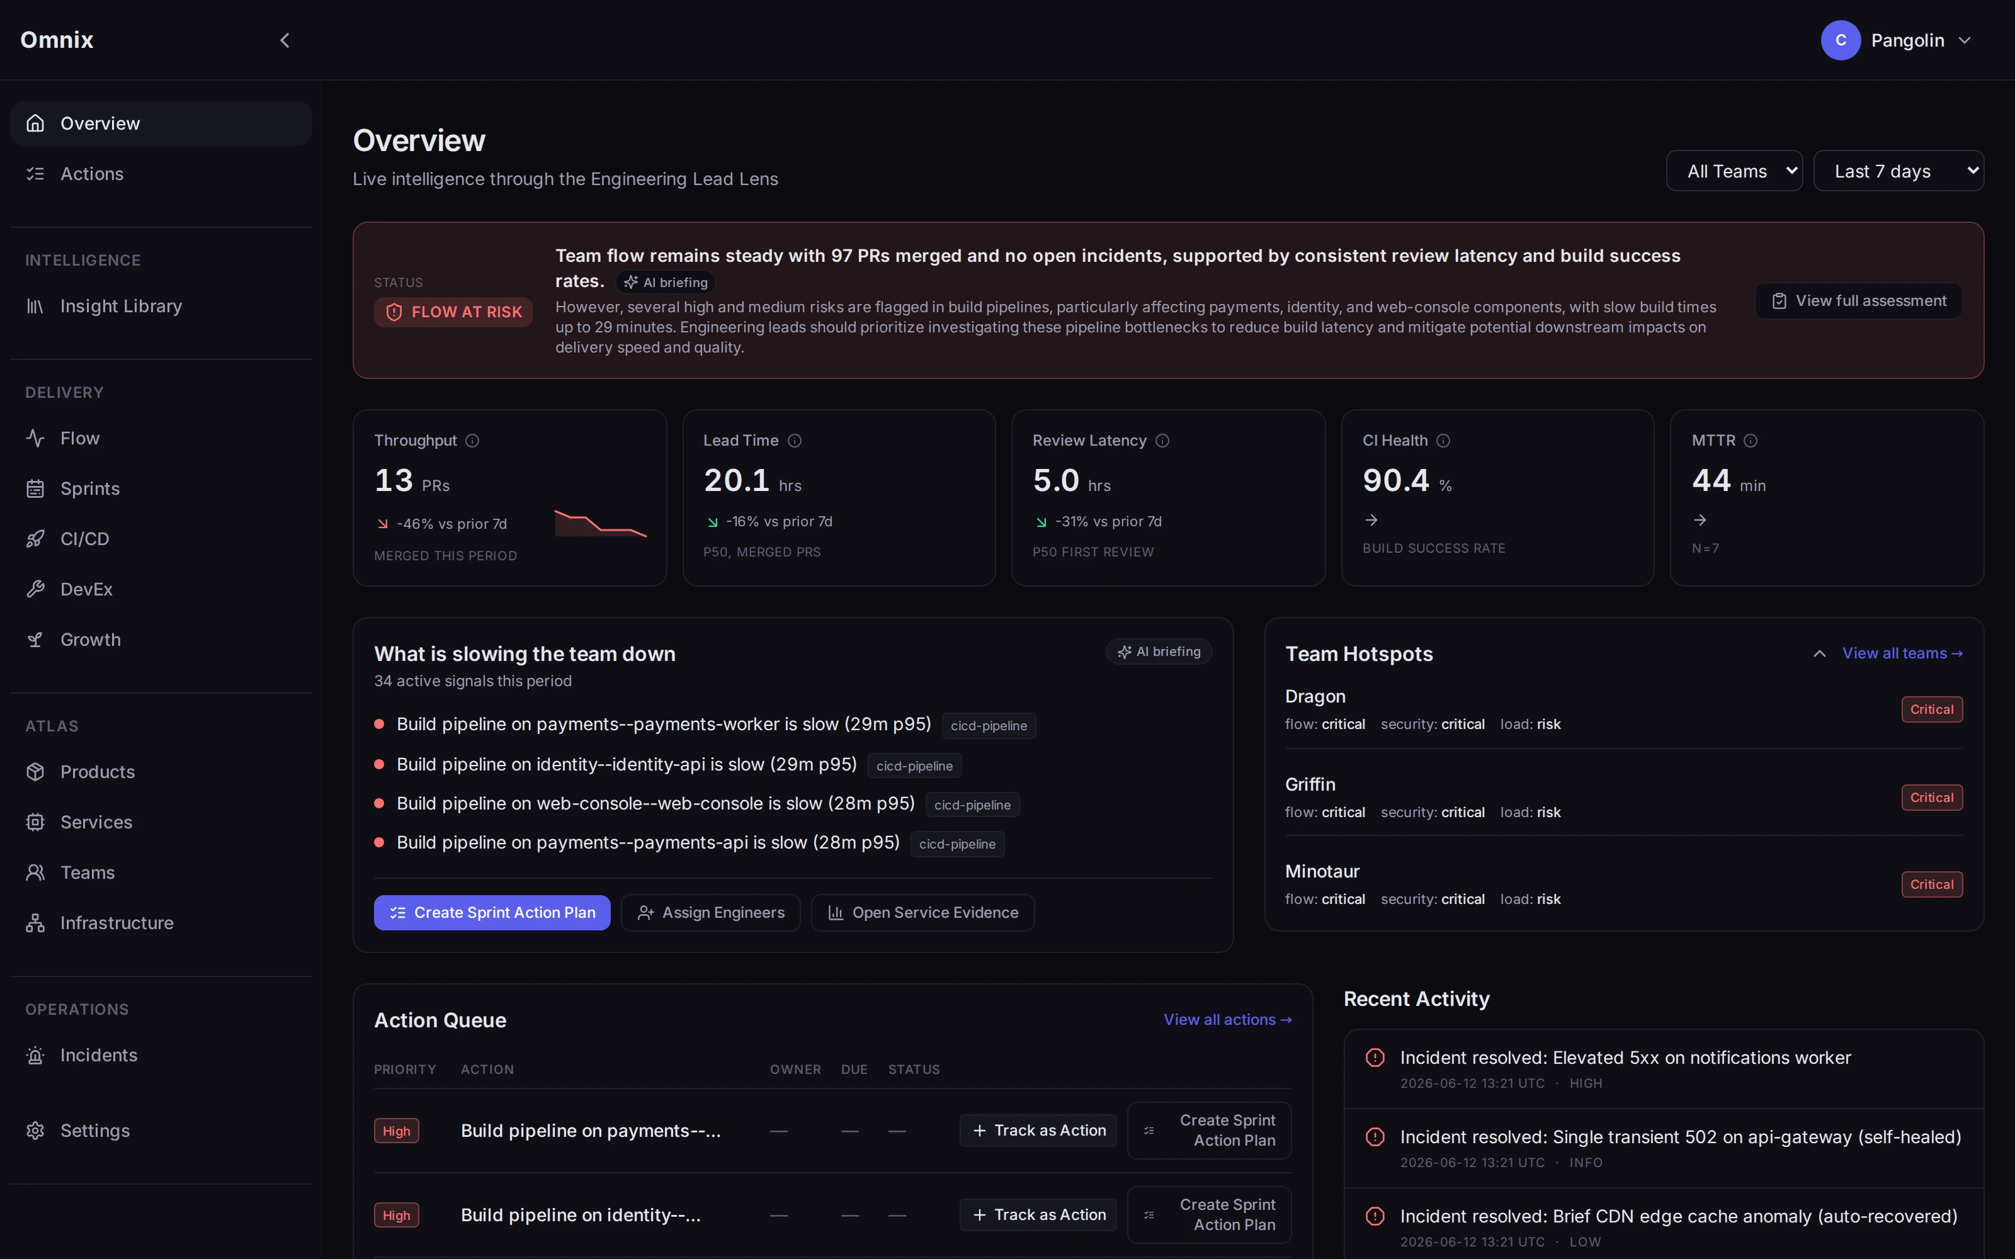
Task: Click the CI Health info icon
Action: pos(1443,441)
